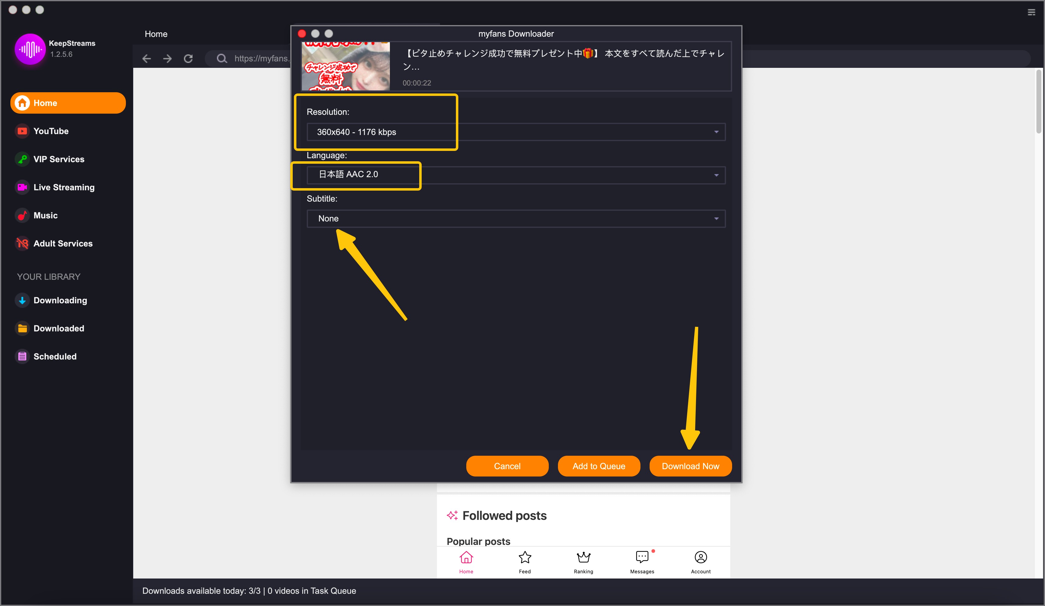This screenshot has width=1045, height=606.
Task: Switch to the Home browser tab
Action: point(156,34)
